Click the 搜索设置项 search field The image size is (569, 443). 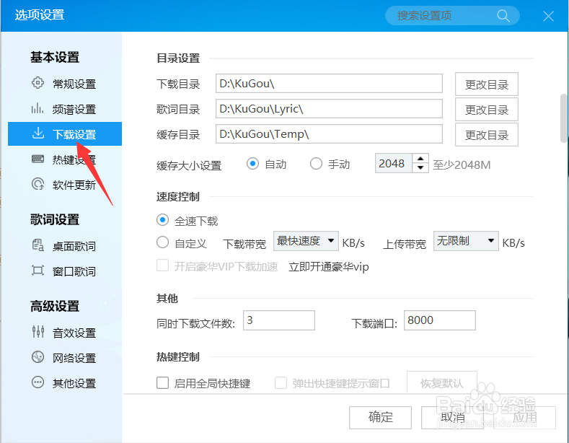(452, 16)
